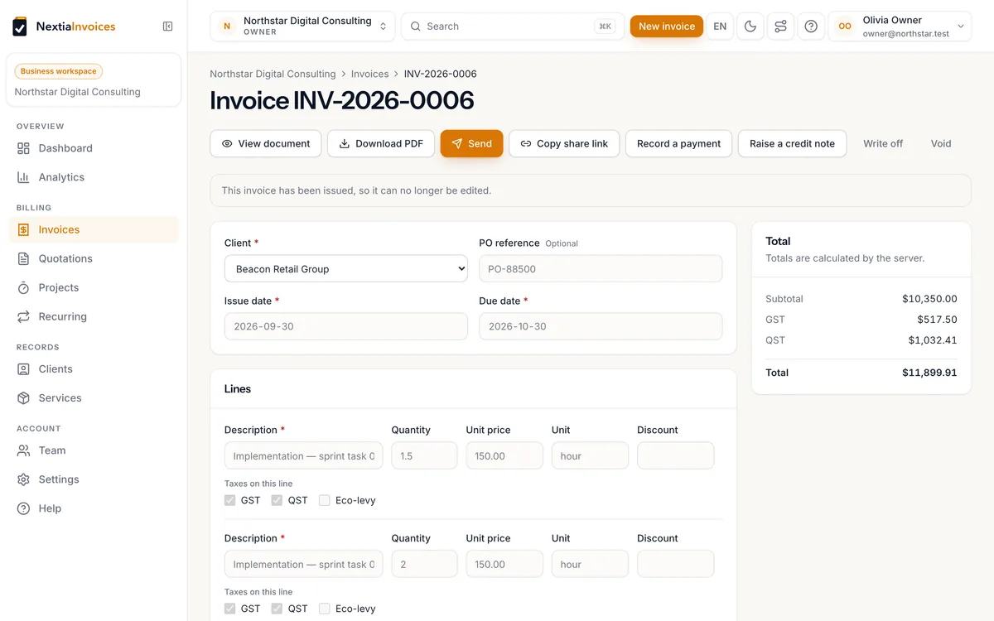Click the Subtotal value $10,350.00
Image resolution: width=994 pixels, height=621 pixels.
pos(929,299)
